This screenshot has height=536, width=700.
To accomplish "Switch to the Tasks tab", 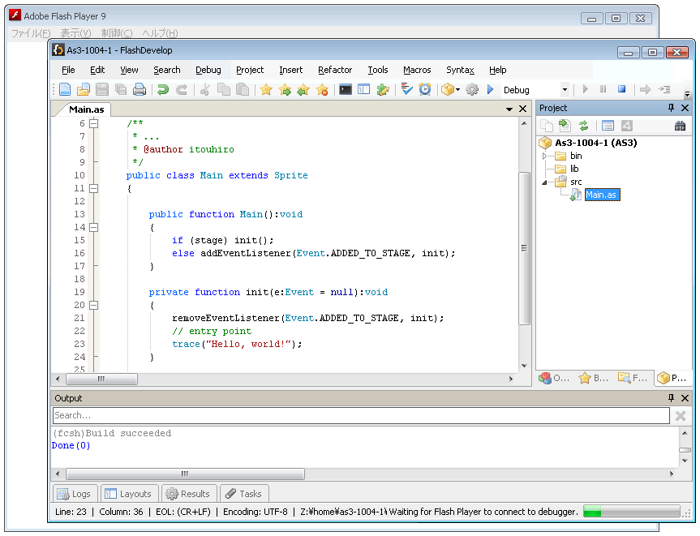I will tap(244, 494).
